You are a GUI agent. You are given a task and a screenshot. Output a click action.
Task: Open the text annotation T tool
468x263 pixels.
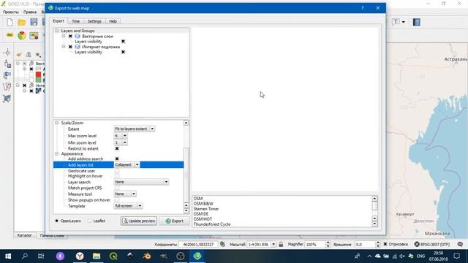[396, 21]
